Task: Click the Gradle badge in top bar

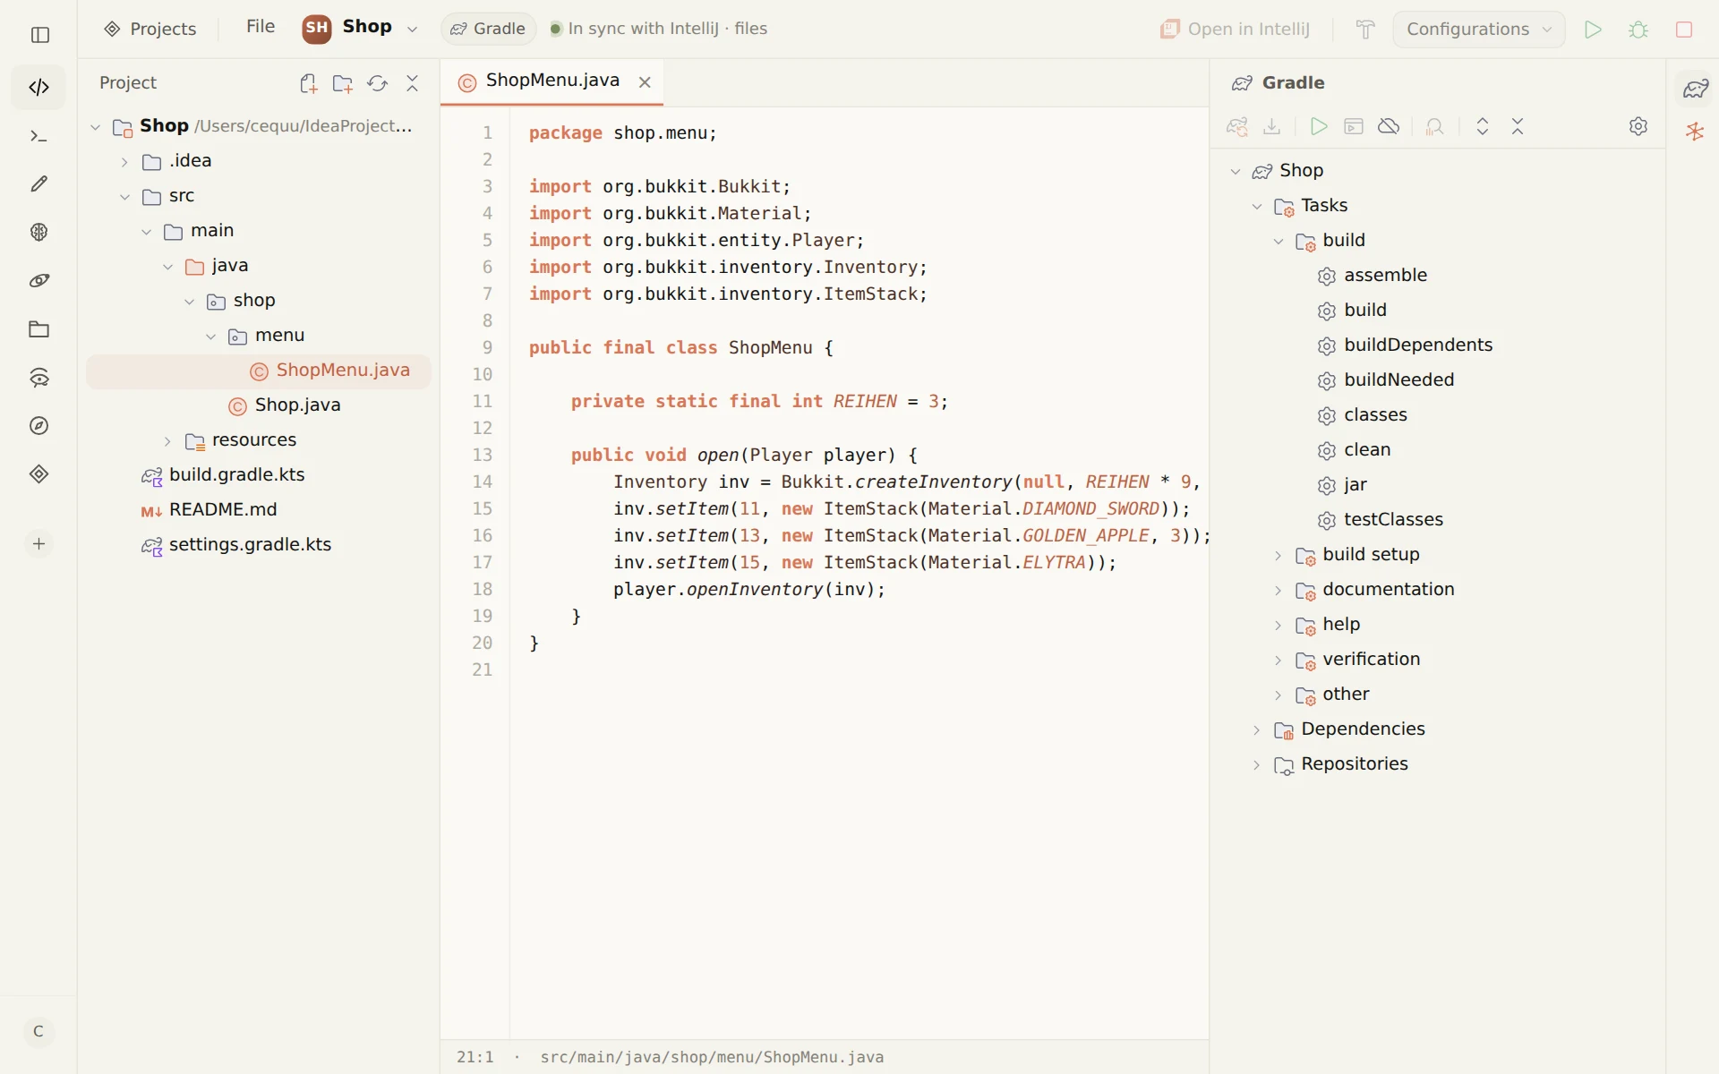Action: point(489,29)
